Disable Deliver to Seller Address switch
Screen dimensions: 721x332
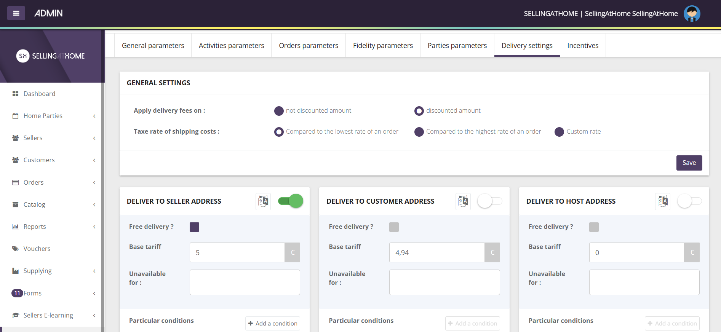(291, 201)
